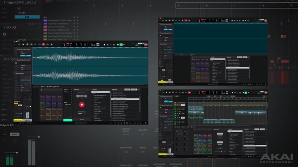
Task: Click play-from-start icon in sampler window transport
Action: point(124,45)
